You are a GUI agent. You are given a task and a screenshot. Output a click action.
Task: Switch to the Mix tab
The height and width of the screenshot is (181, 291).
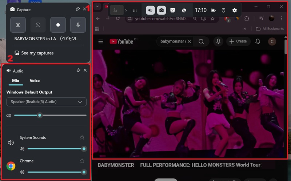point(16,81)
